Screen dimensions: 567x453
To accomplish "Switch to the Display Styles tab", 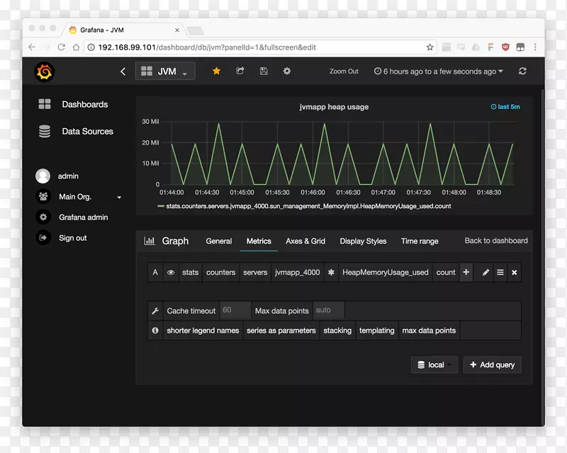I will (x=363, y=241).
